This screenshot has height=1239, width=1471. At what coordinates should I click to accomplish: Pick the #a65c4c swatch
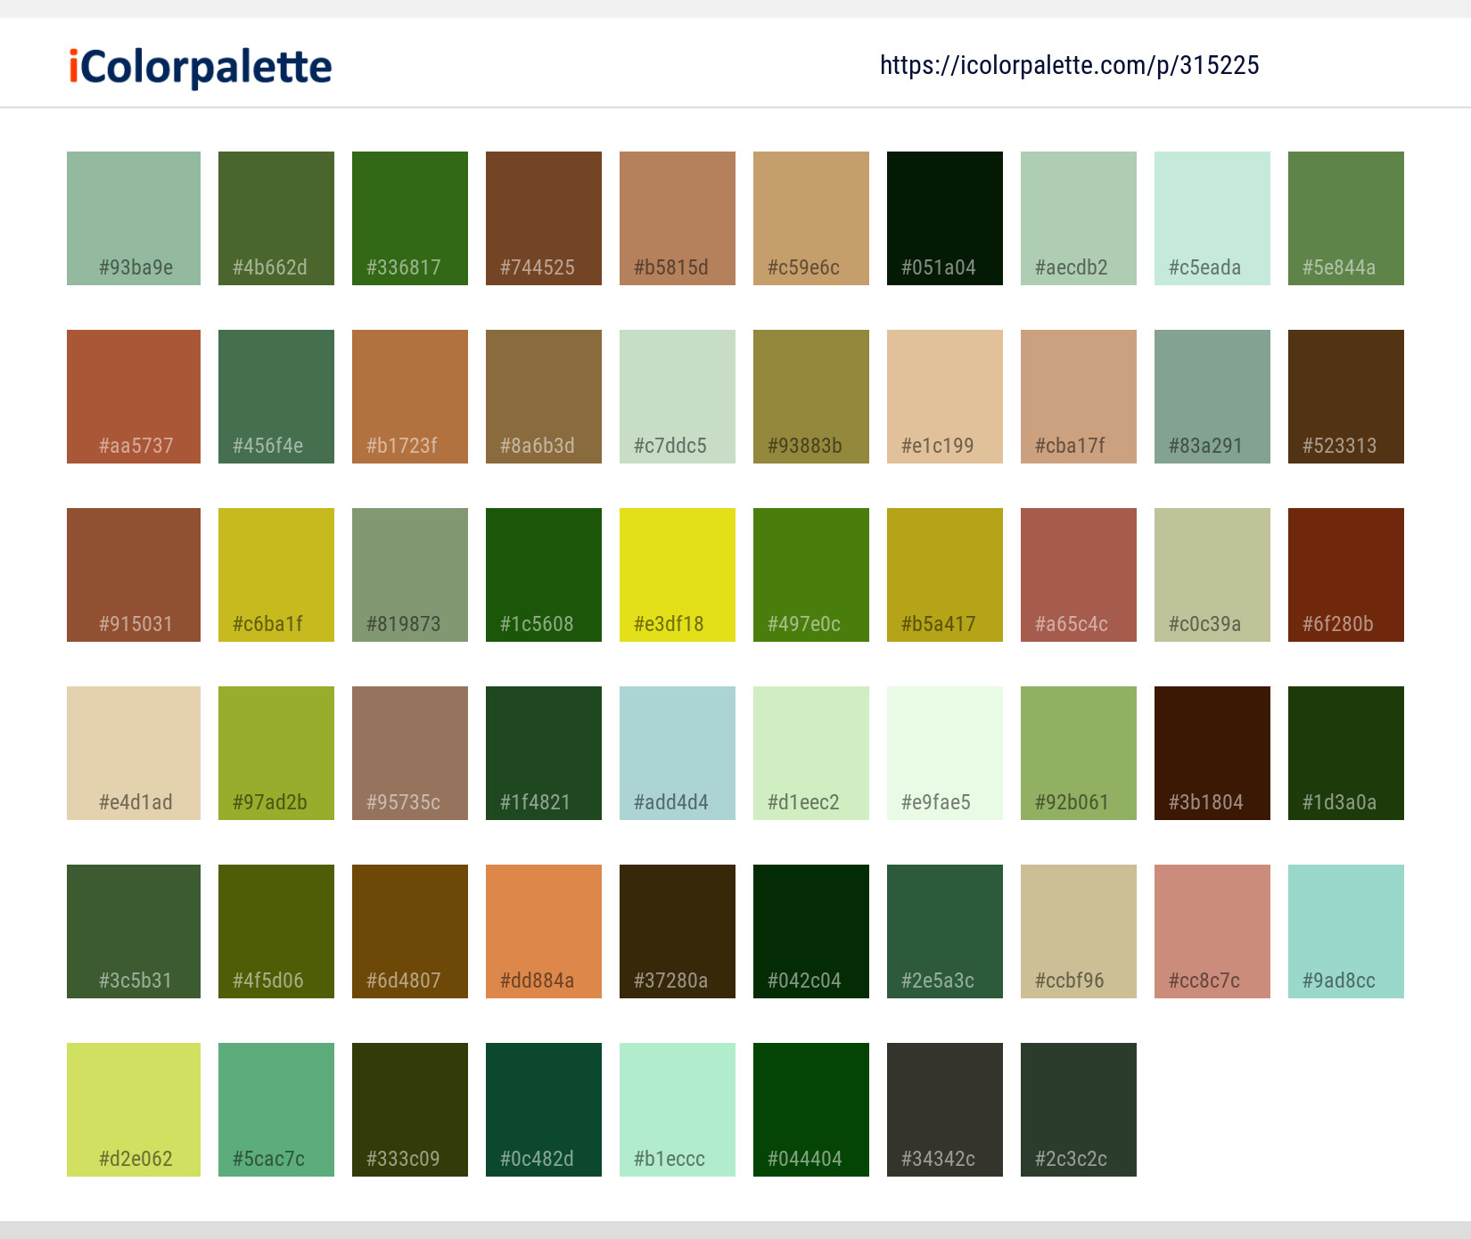[x=1079, y=575]
